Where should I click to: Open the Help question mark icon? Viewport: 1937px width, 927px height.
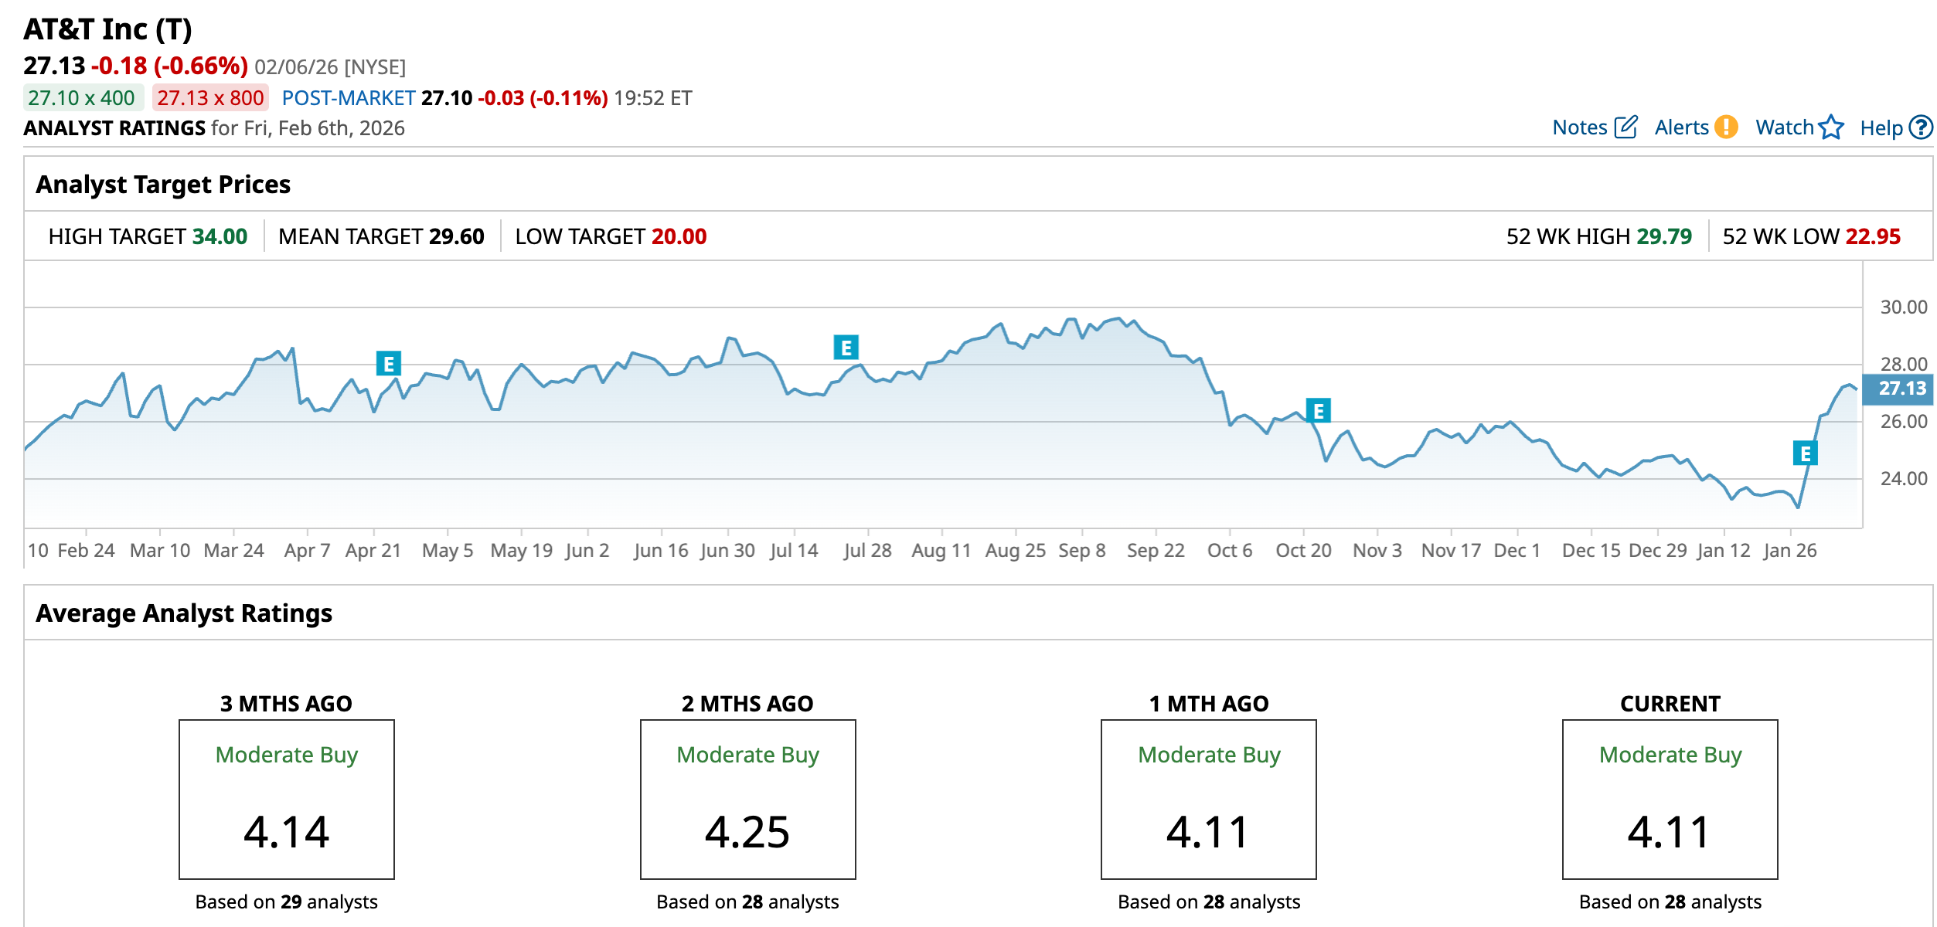tap(1920, 127)
